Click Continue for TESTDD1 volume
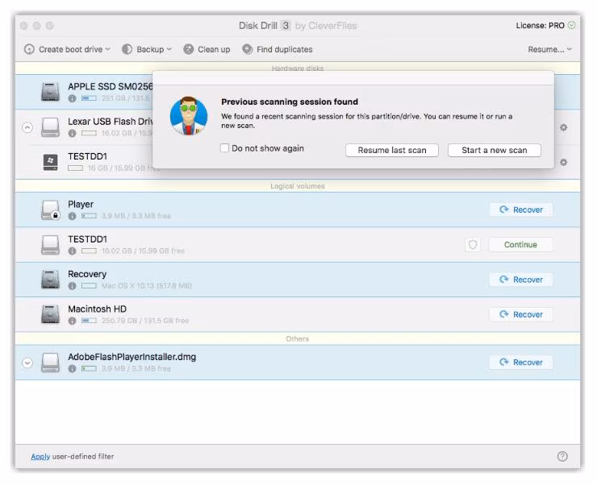597x485 pixels. tap(521, 245)
